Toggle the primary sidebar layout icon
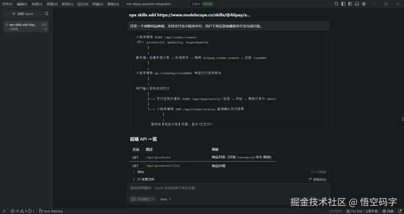Viewport: 404px width, 214px height. [x=343, y=4]
